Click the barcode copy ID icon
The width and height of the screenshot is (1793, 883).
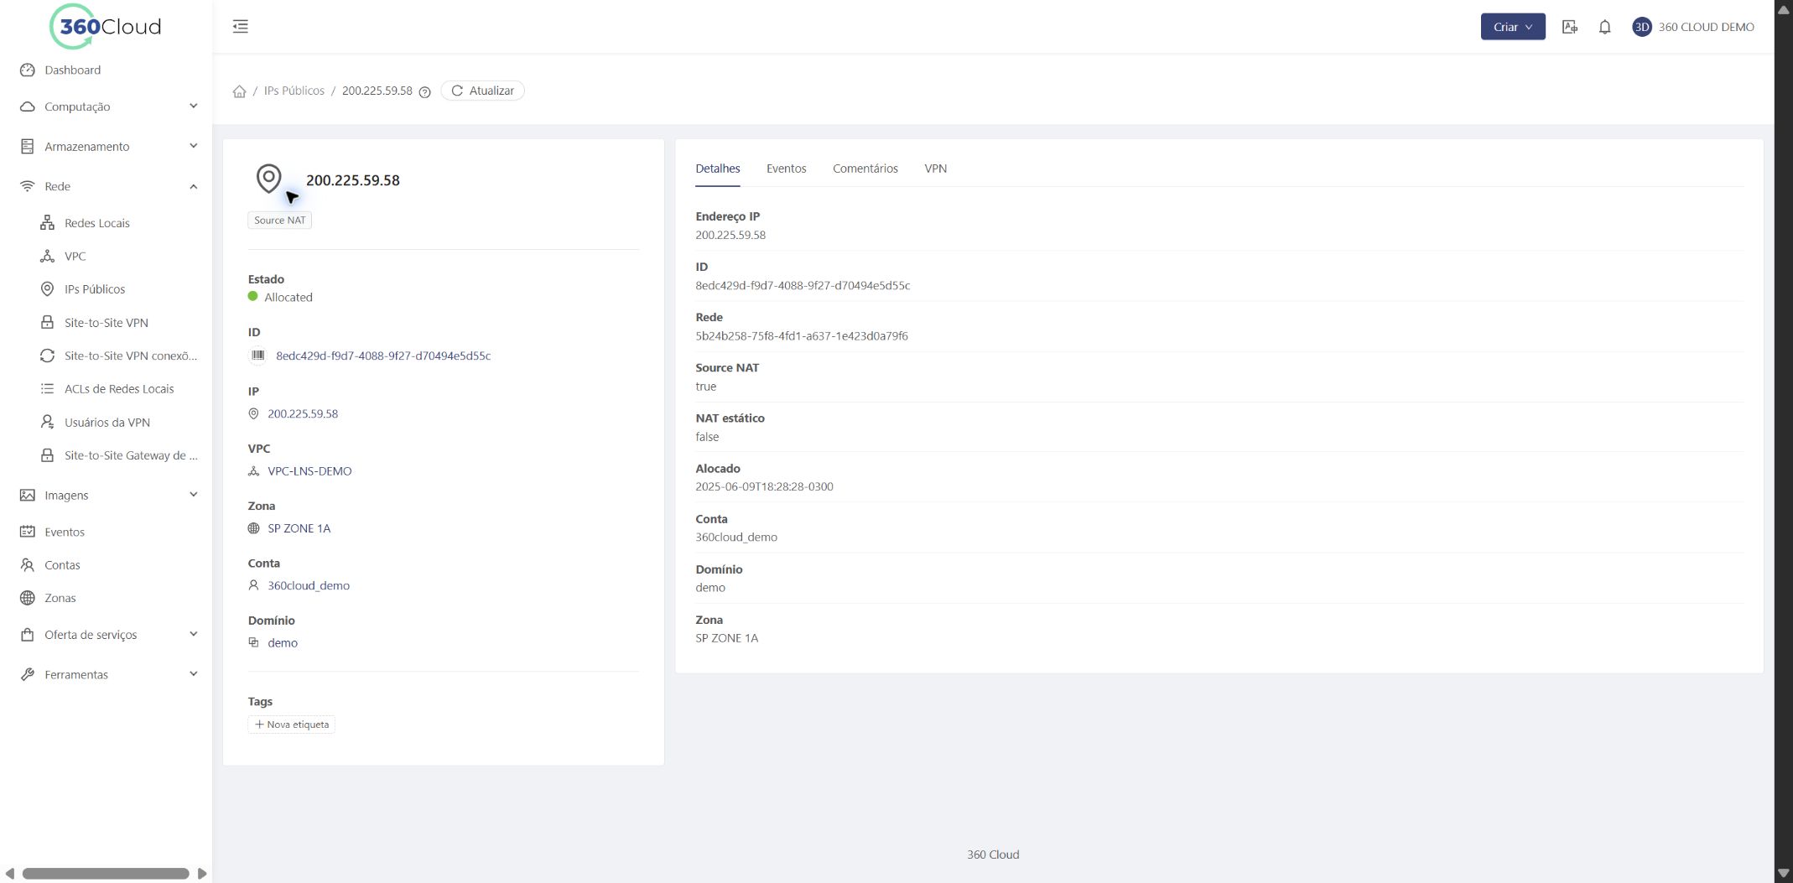click(257, 356)
